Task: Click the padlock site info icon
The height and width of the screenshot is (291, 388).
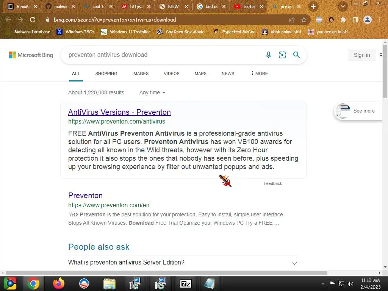Action: (48, 20)
